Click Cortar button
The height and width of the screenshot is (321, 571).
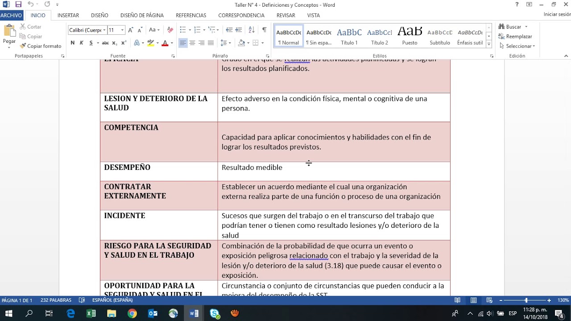(30, 27)
